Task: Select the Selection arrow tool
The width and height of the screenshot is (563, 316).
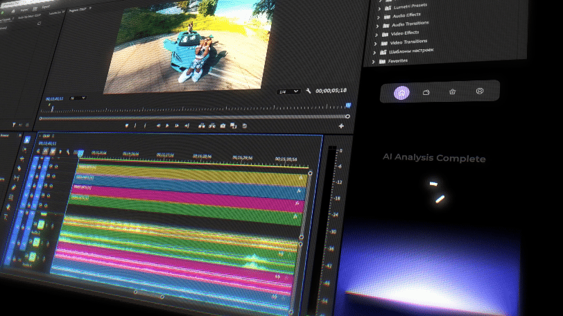Action: pyautogui.click(x=27, y=139)
